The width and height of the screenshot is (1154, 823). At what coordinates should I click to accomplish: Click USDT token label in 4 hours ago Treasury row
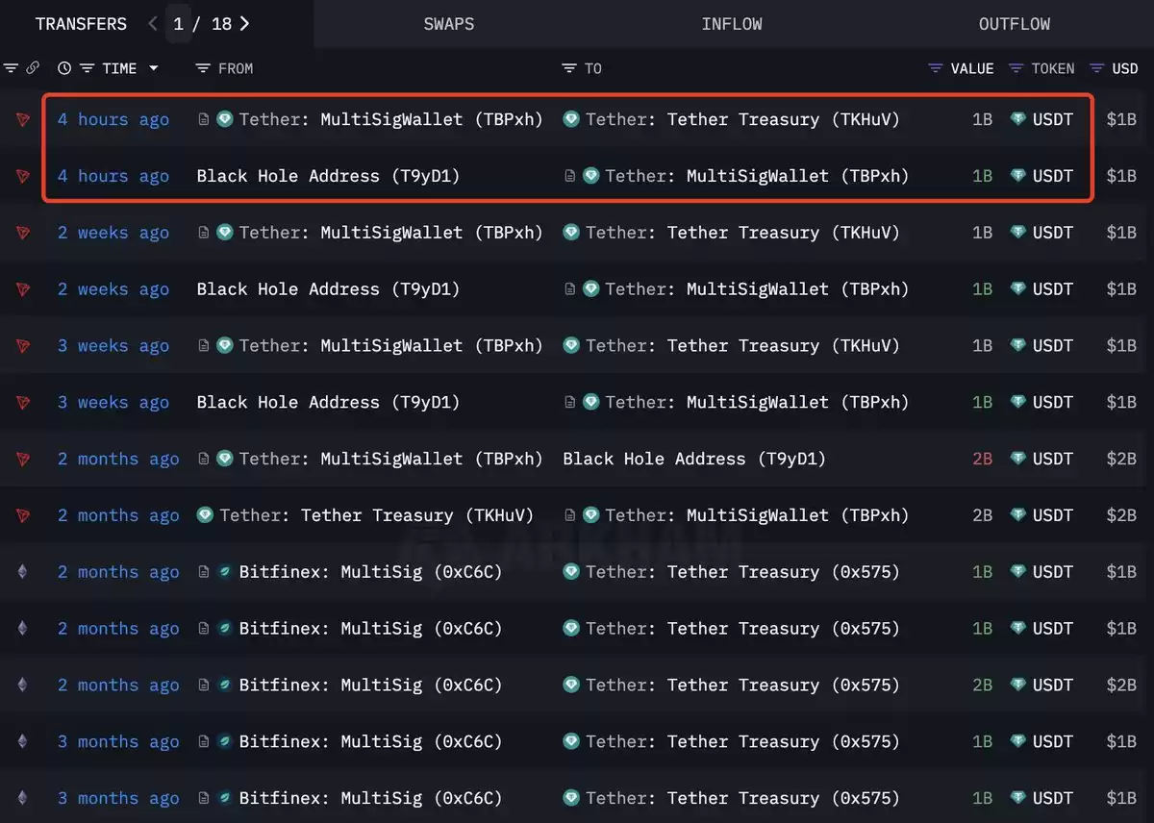(x=1053, y=120)
